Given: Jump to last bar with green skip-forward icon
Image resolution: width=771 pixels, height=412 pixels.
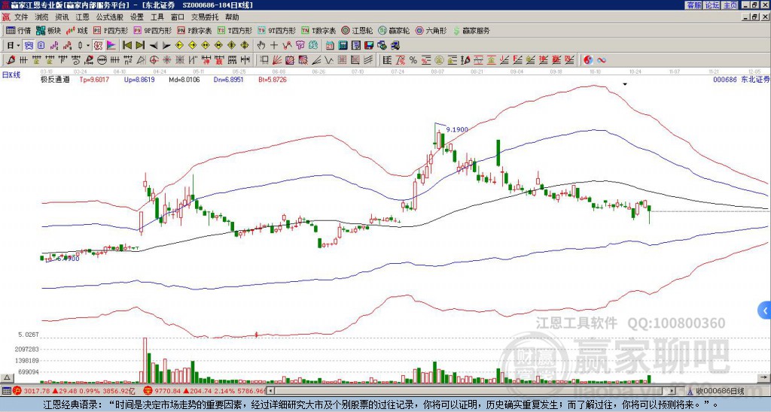Looking at the screenshot, I should coord(140,46).
